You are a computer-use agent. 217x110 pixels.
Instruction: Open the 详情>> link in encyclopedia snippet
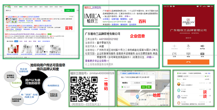[127, 16]
